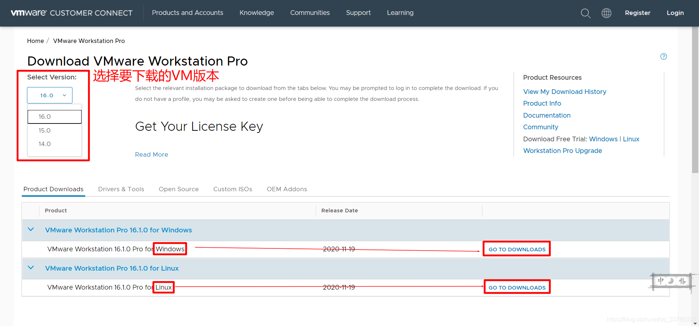Switch to the Product Downloads tab
Image resolution: width=699 pixels, height=326 pixels.
coord(54,189)
